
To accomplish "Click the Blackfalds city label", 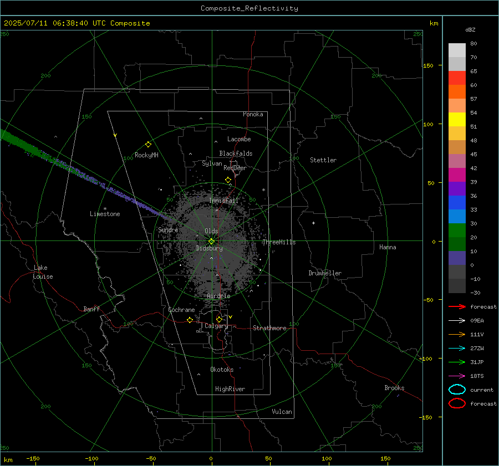I will 236,153.
